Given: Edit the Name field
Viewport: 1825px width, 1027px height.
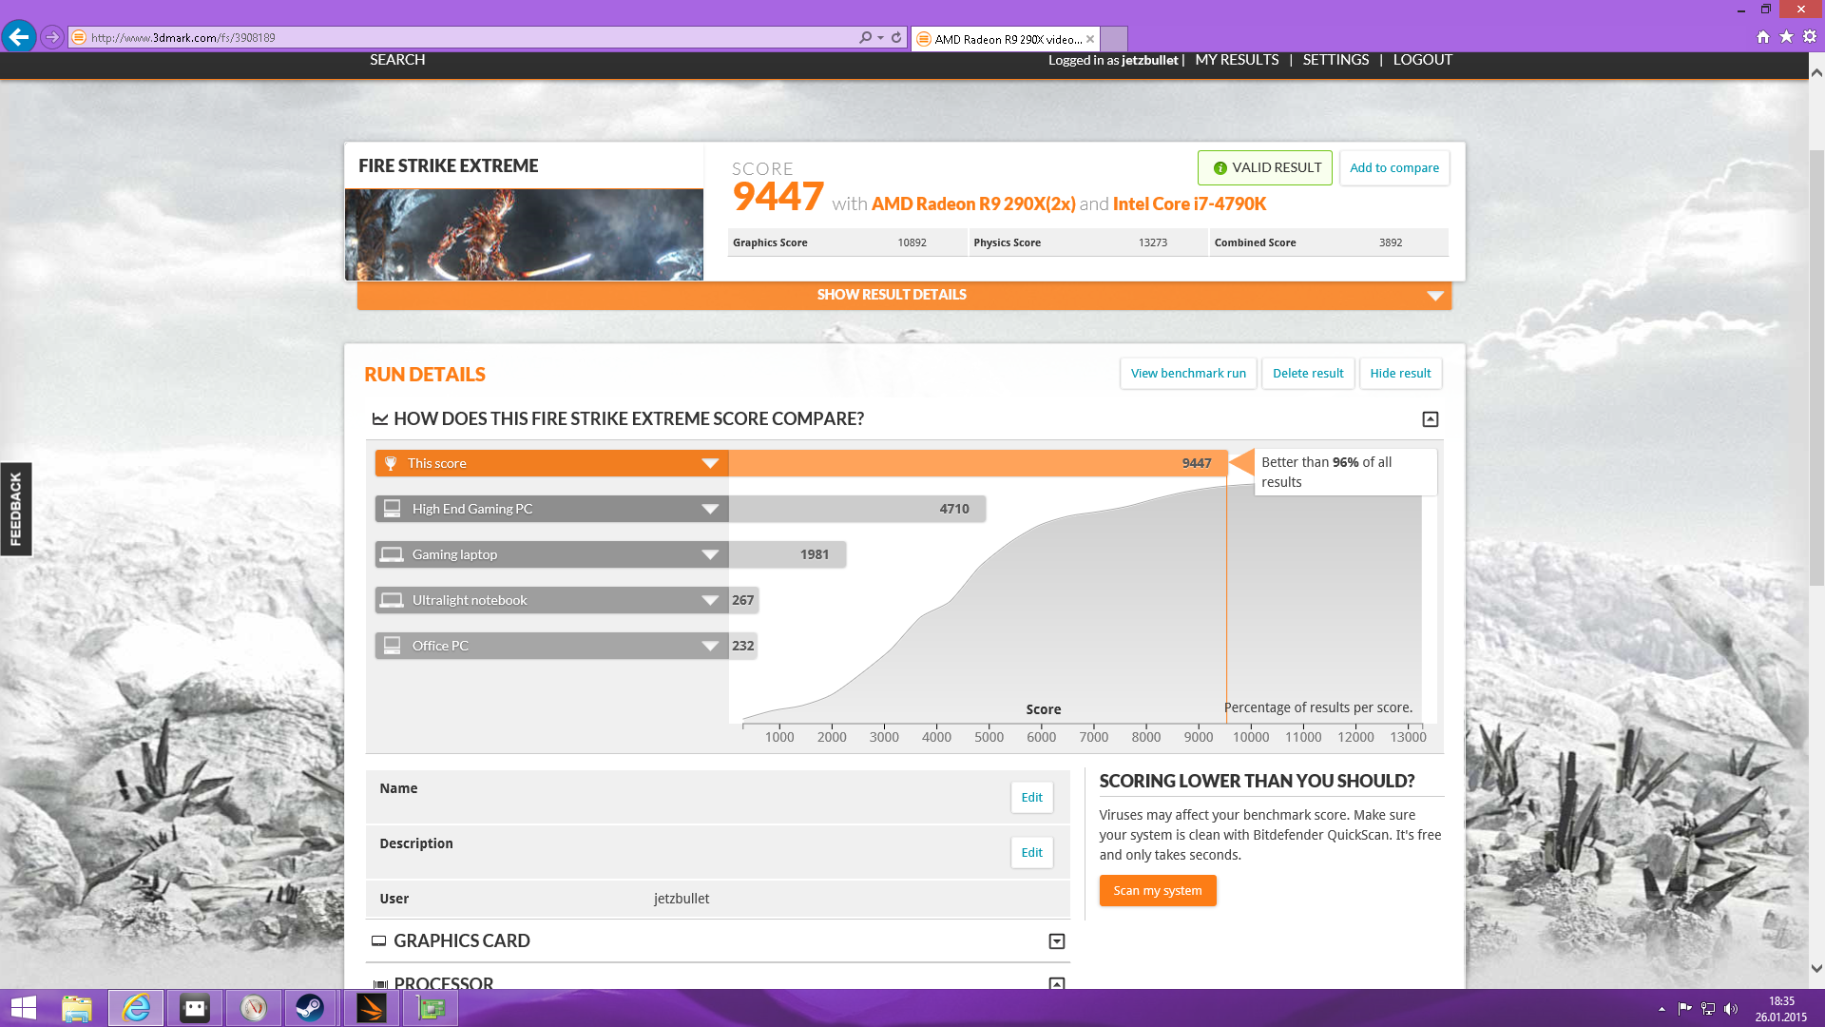Looking at the screenshot, I should [1031, 797].
